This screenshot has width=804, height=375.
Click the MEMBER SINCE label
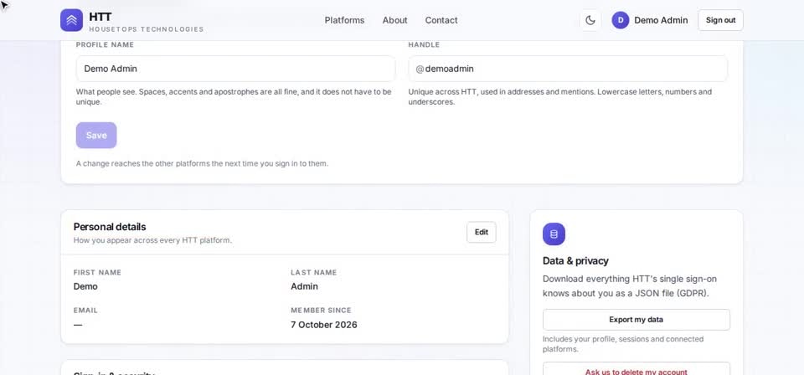pos(321,311)
